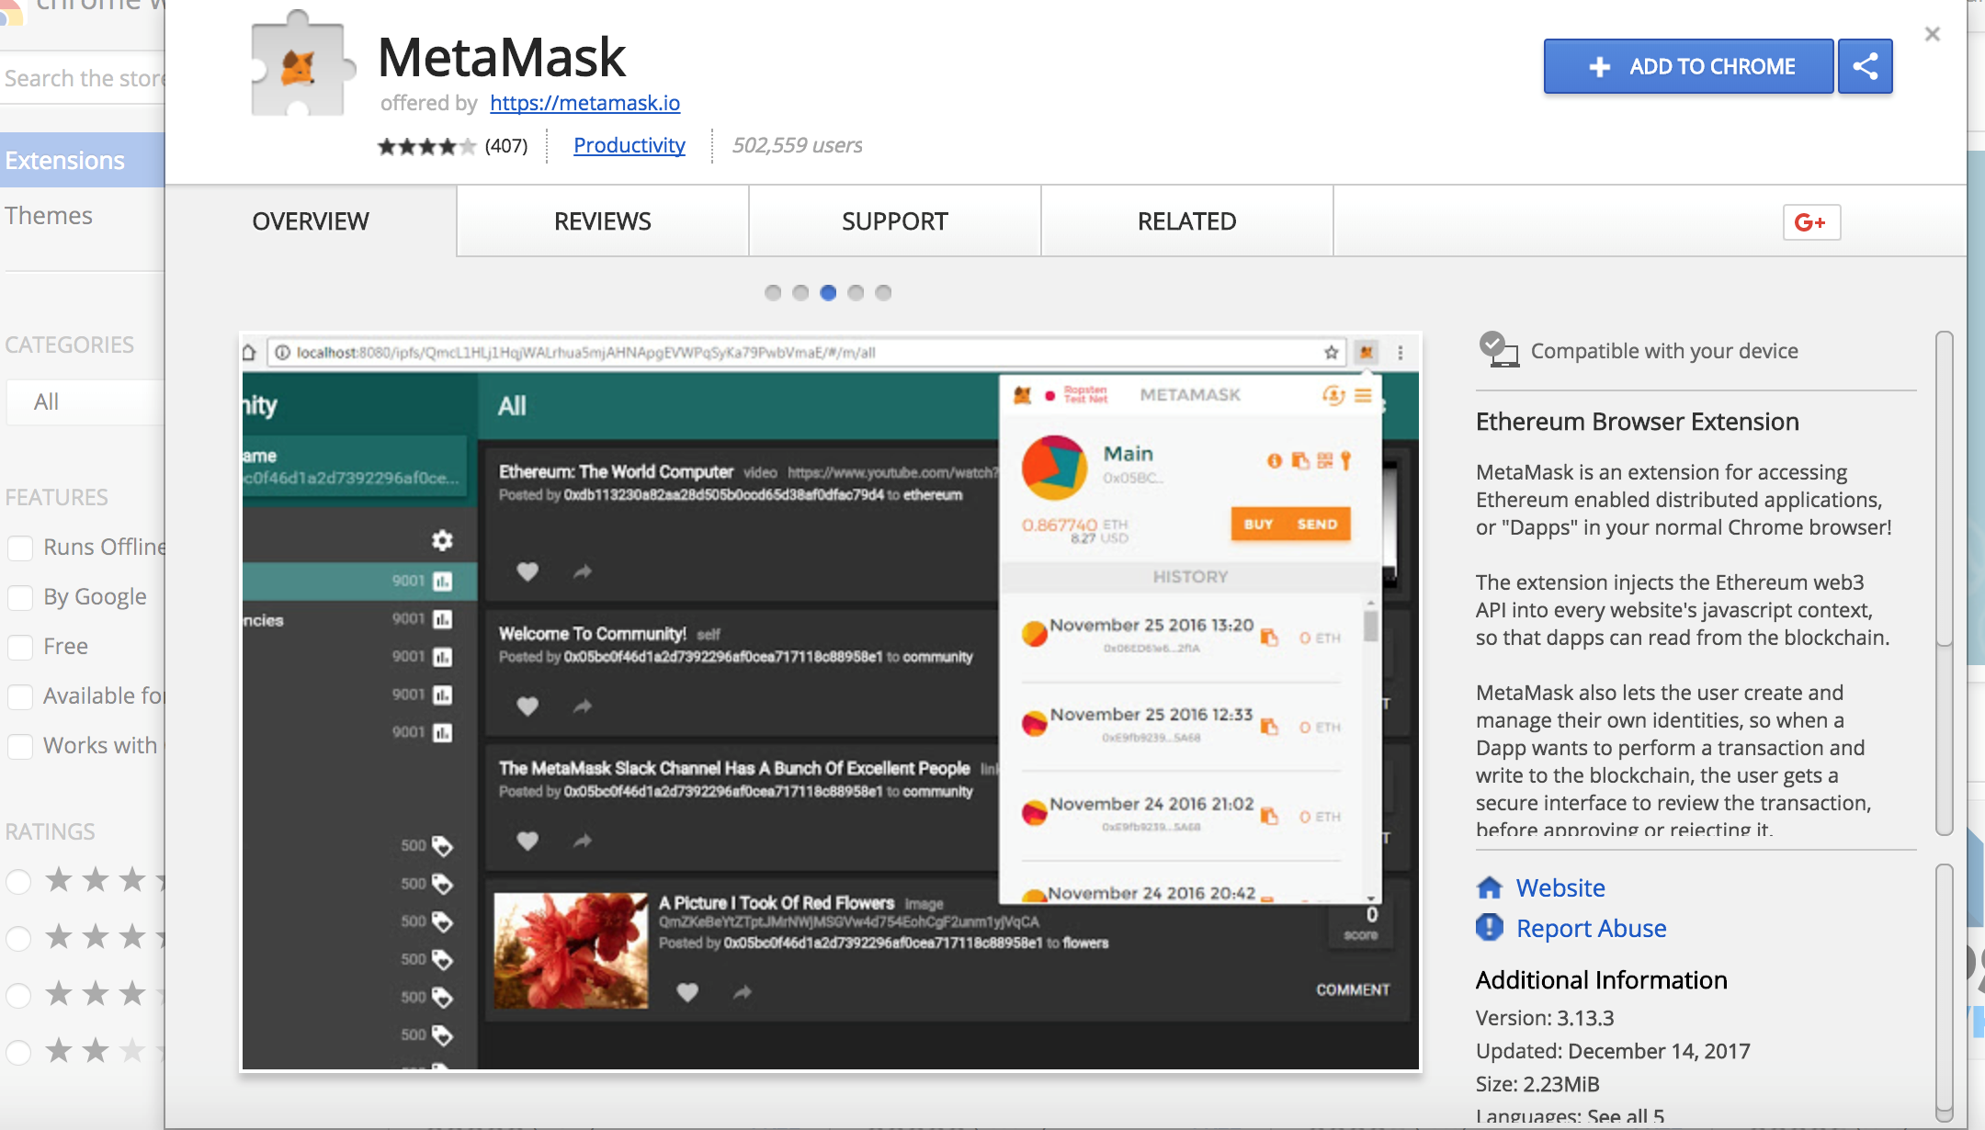Select the 4-star rating filter
The image size is (1985, 1130).
(20, 930)
